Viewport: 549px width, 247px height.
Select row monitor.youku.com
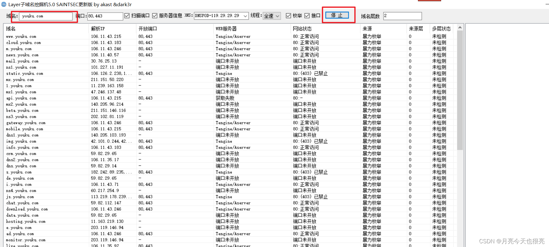(x=230, y=240)
